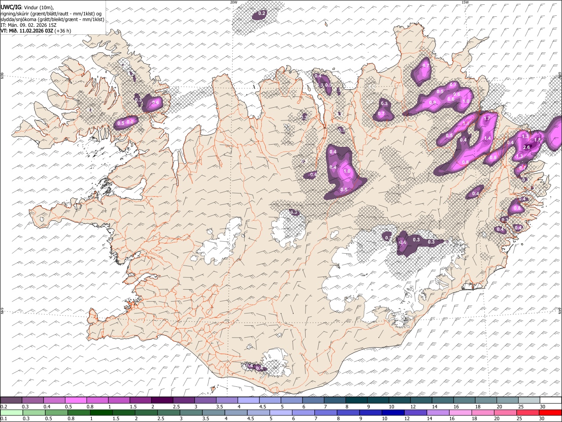
Task: Click the '18' number under the upper legend
Action: point(478,407)
